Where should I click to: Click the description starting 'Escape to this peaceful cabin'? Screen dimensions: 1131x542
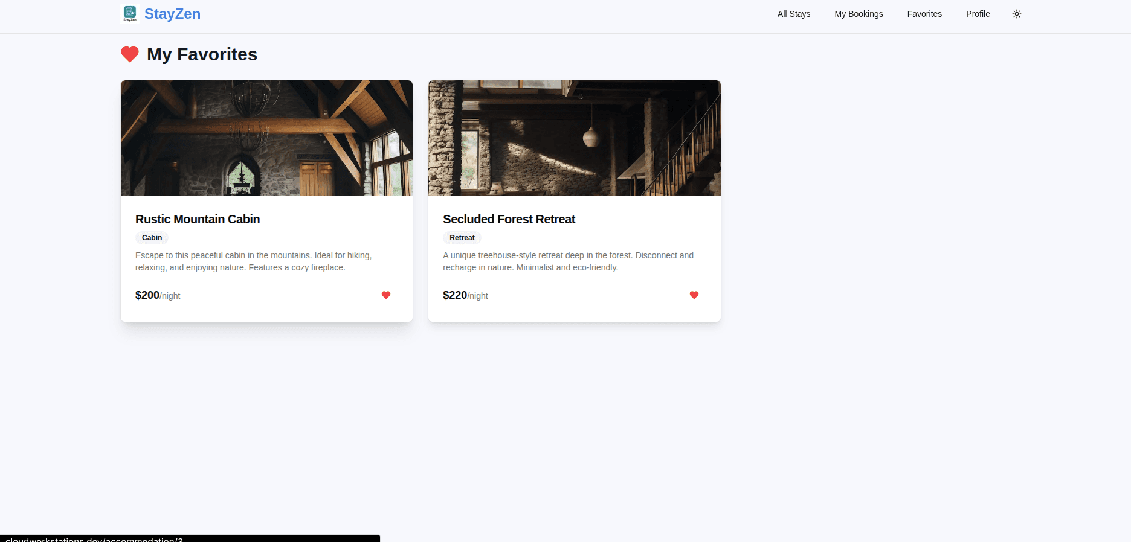[x=254, y=261]
